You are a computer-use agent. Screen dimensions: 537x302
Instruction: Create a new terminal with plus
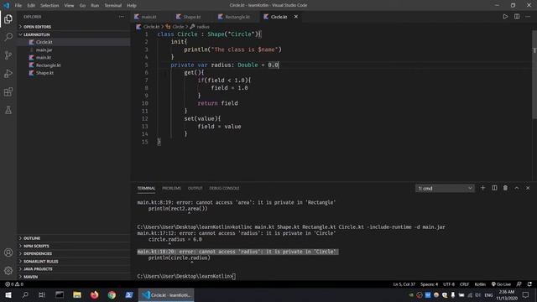[x=483, y=188]
